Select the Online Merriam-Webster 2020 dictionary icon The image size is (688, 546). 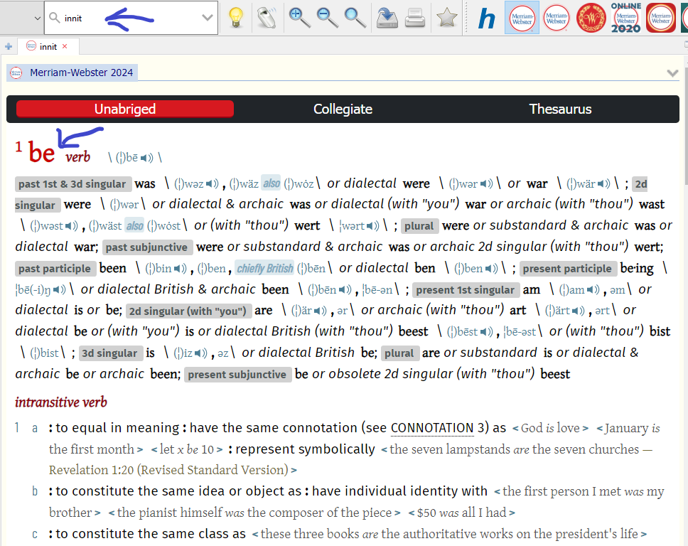click(625, 18)
